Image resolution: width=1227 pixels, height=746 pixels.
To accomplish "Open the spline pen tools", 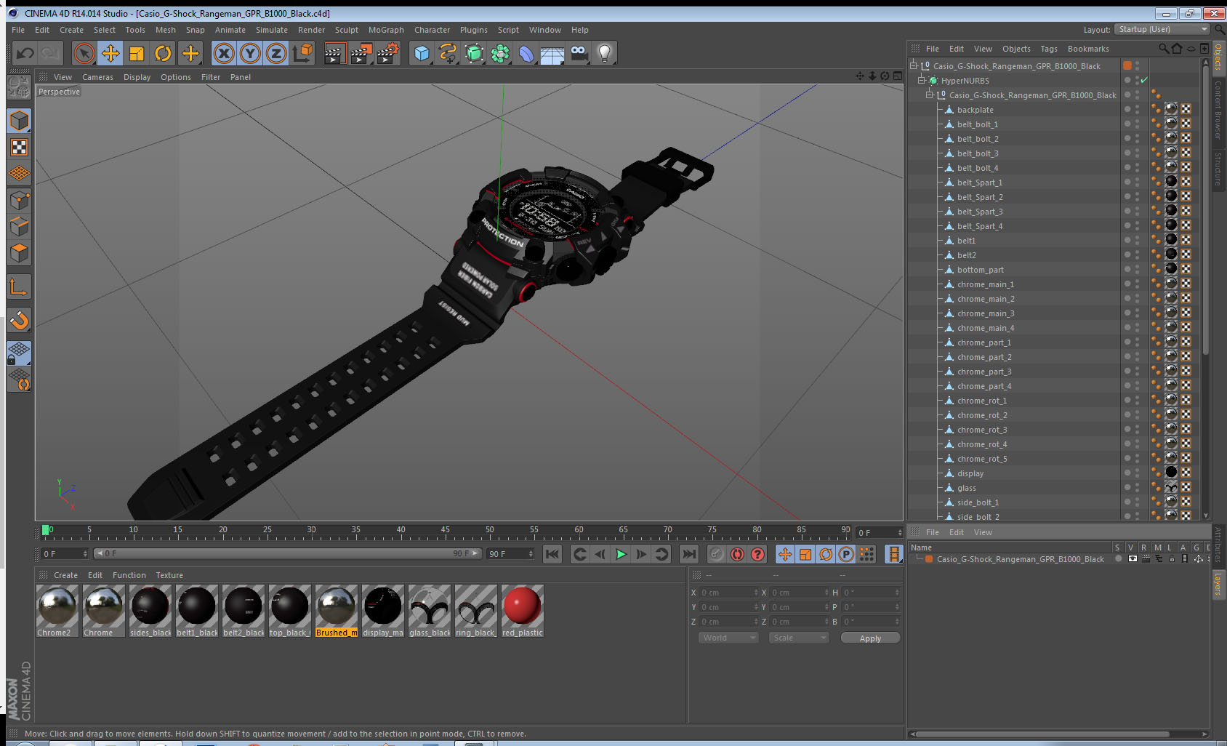I will [448, 53].
